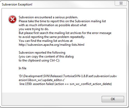Click the 'Please take the time to report' line

tap(62, 21)
